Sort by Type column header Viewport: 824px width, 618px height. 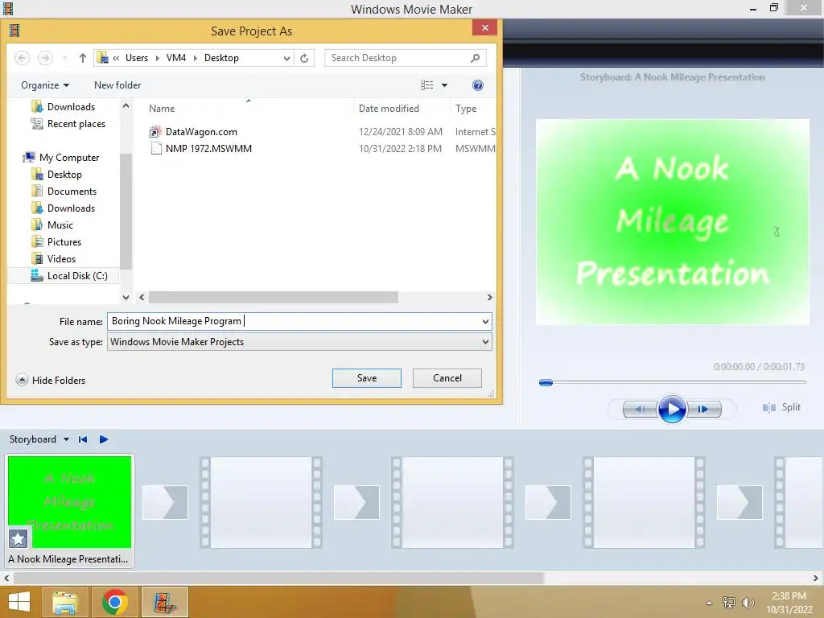(466, 109)
